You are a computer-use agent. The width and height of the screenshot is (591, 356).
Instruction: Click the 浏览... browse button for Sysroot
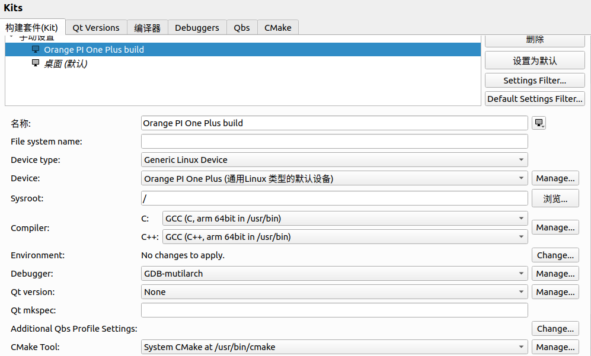[555, 198]
